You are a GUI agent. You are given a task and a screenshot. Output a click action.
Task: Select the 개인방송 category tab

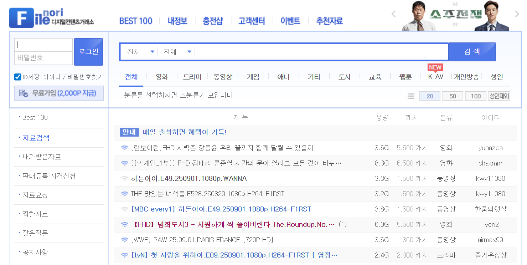(466, 77)
